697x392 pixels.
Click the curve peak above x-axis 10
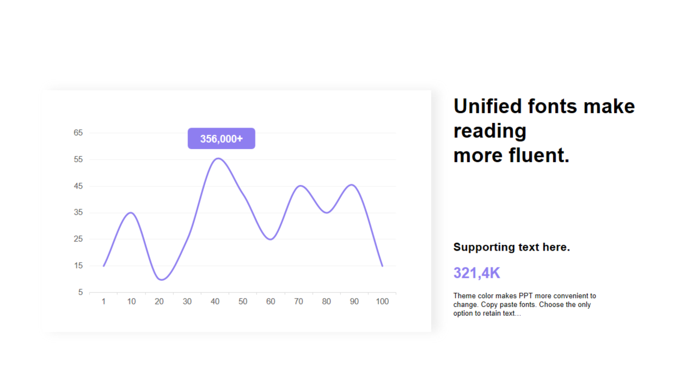(131, 212)
